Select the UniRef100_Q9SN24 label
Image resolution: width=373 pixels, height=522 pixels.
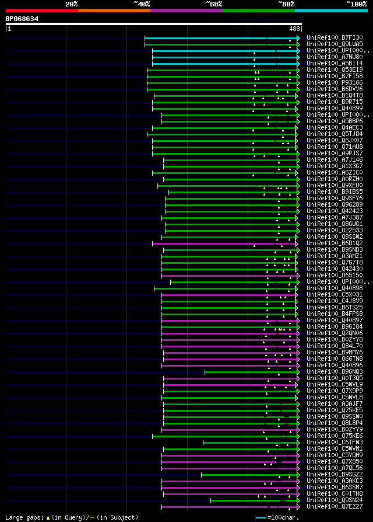tap(335, 500)
